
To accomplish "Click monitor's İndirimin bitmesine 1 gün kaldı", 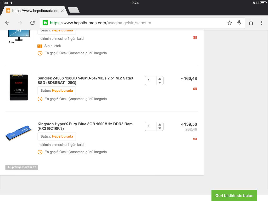I will [61, 39].
